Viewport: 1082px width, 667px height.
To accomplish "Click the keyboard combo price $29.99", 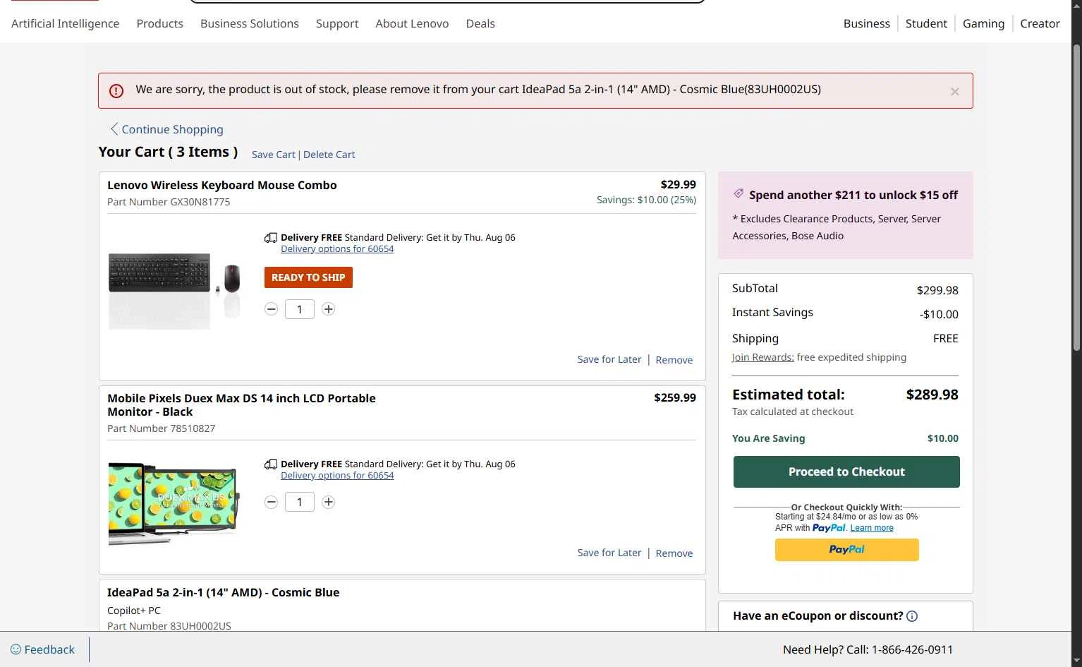I will pyautogui.click(x=678, y=184).
